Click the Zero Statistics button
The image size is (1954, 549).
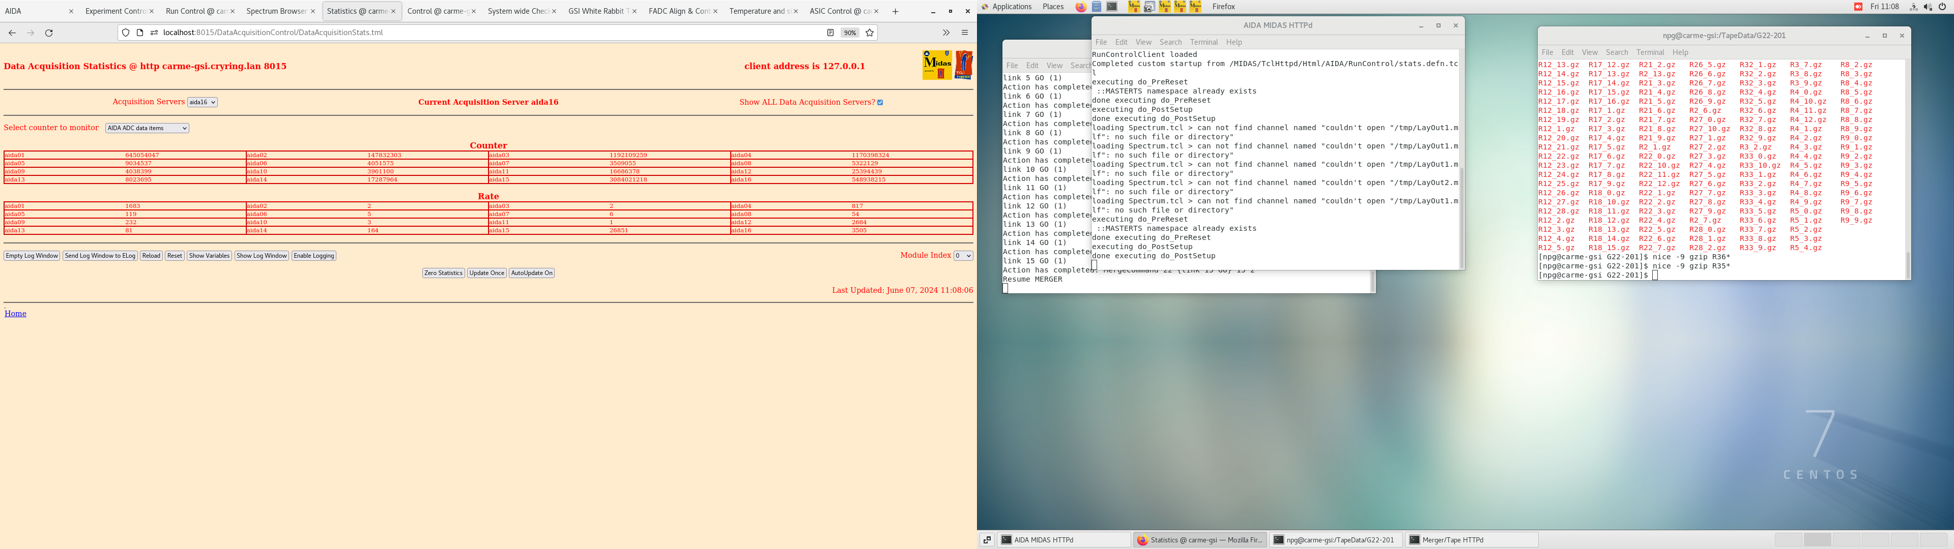tap(443, 273)
